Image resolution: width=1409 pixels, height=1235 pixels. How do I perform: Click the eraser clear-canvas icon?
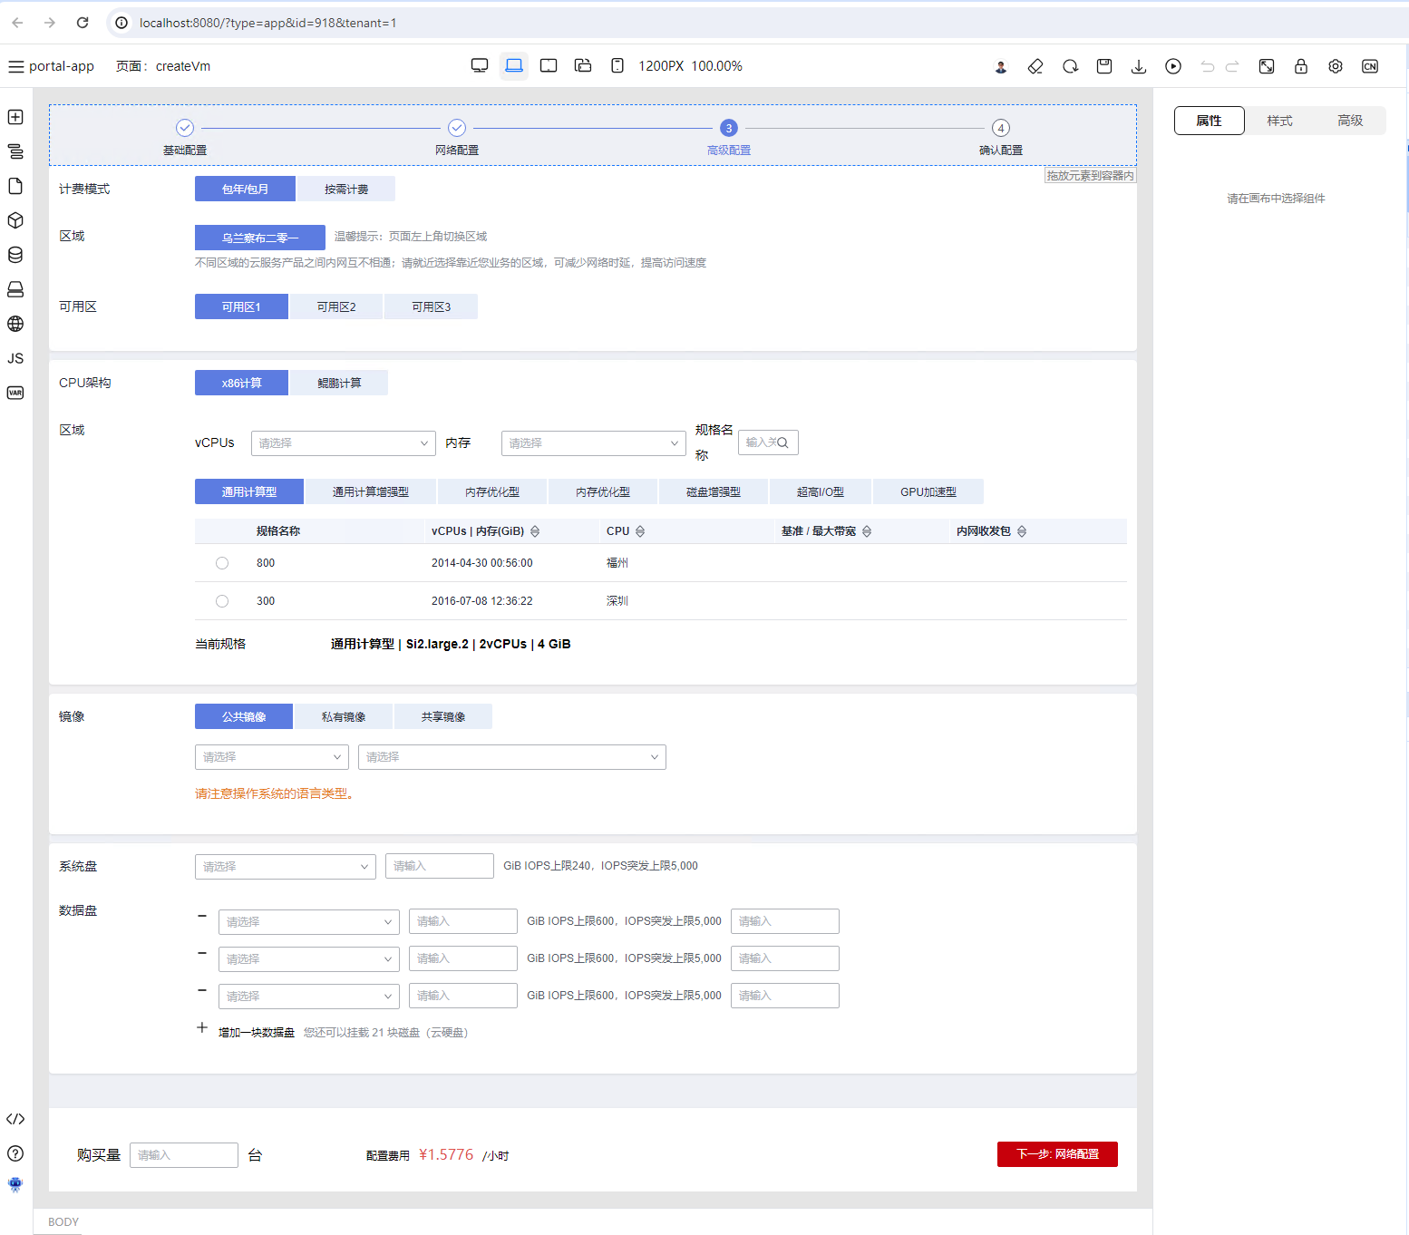[x=1035, y=66]
